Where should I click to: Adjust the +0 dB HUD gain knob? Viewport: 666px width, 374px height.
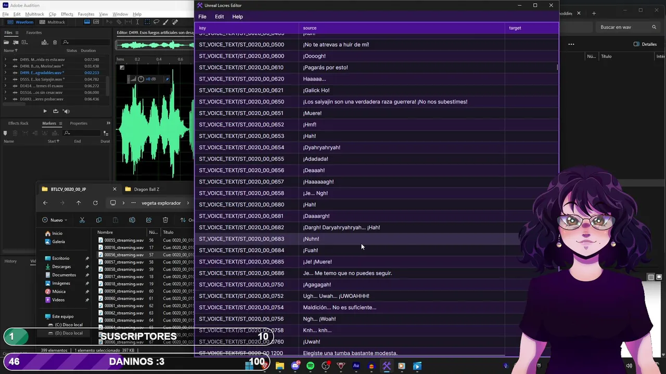pos(140,79)
